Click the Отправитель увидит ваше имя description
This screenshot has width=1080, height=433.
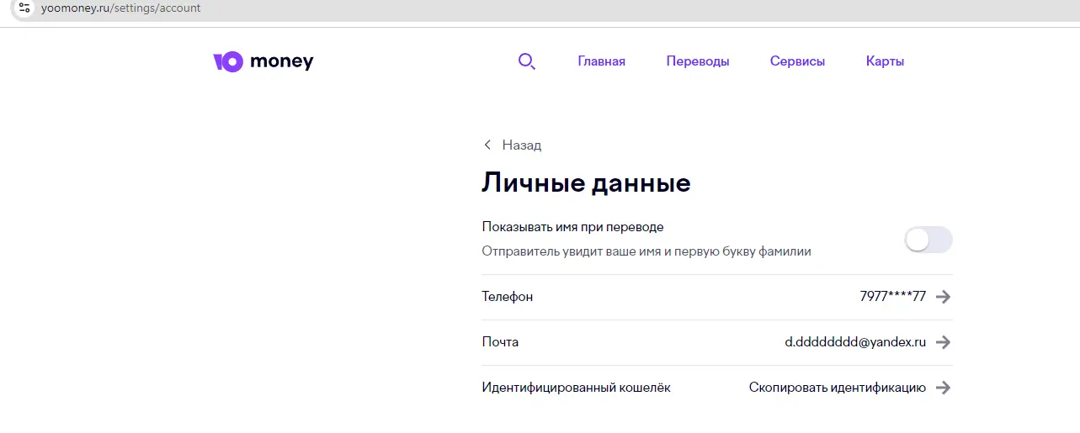click(x=646, y=251)
